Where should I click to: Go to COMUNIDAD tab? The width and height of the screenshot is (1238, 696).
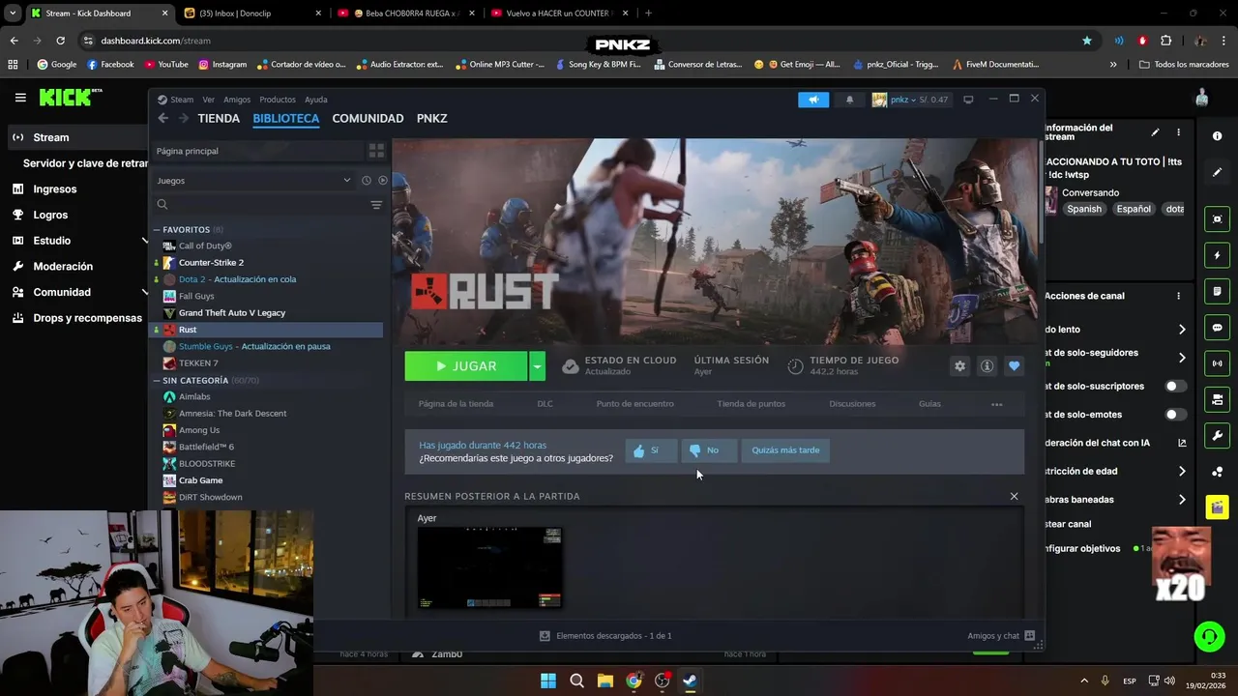tap(368, 118)
